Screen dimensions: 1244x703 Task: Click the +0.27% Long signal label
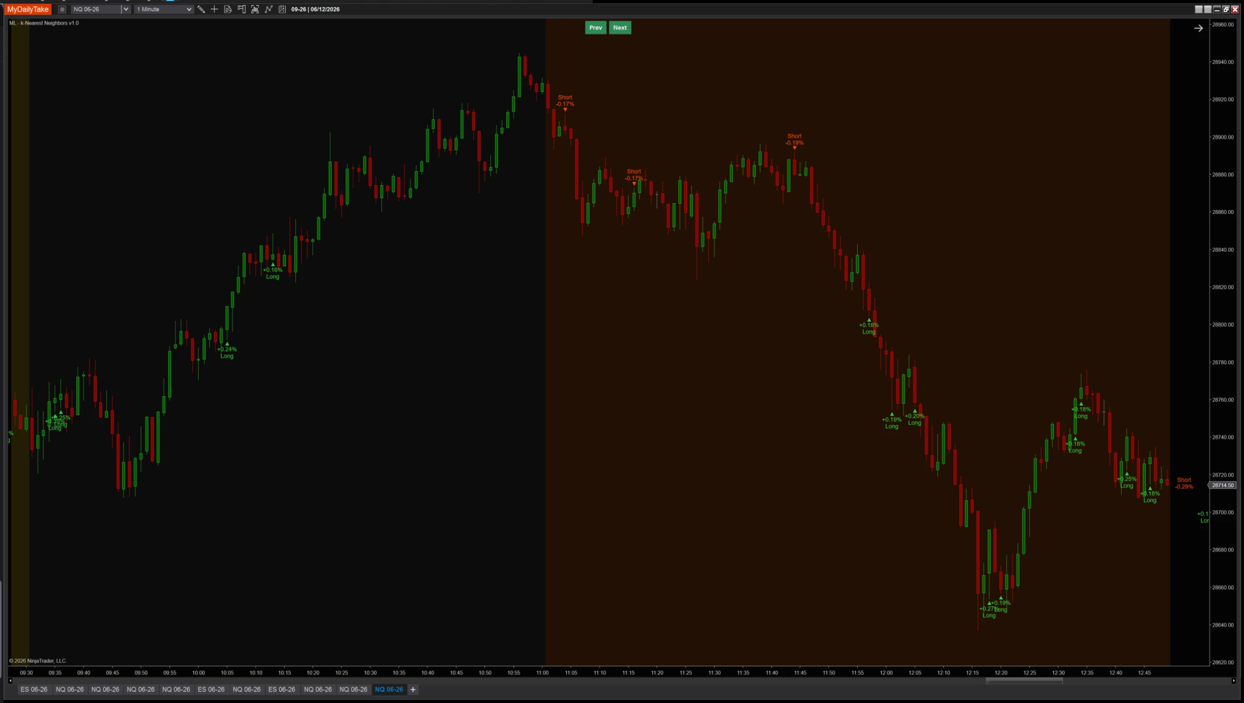988,612
